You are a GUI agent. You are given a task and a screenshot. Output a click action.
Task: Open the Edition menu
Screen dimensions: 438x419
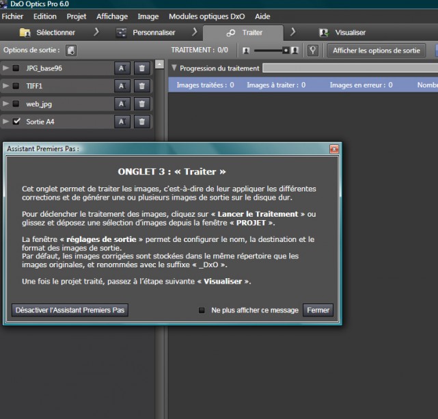pos(45,16)
